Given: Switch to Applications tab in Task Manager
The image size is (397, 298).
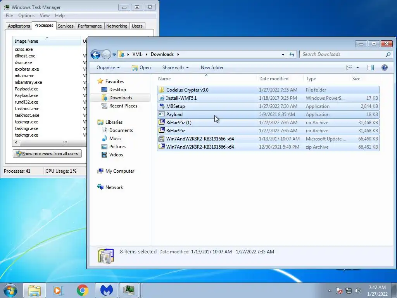Looking at the screenshot, I should [19, 26].
